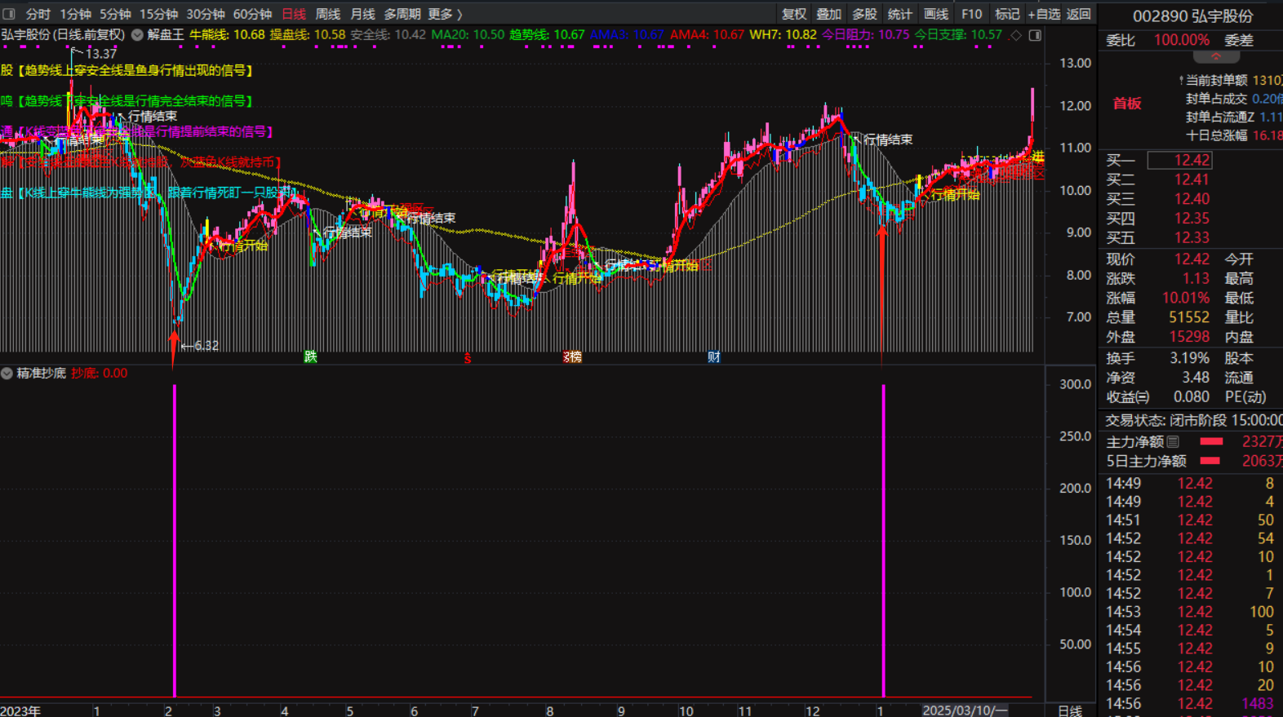Activate the 画线 drawing tool
1283x717 pixels.
click(x=936, y=14)
